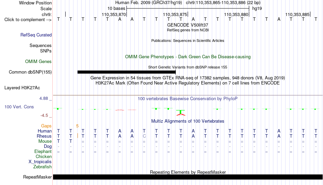Click 'Short Genetic Variants from dbSNP release 155'
323x185 pixels.
(x=188, y=67)
